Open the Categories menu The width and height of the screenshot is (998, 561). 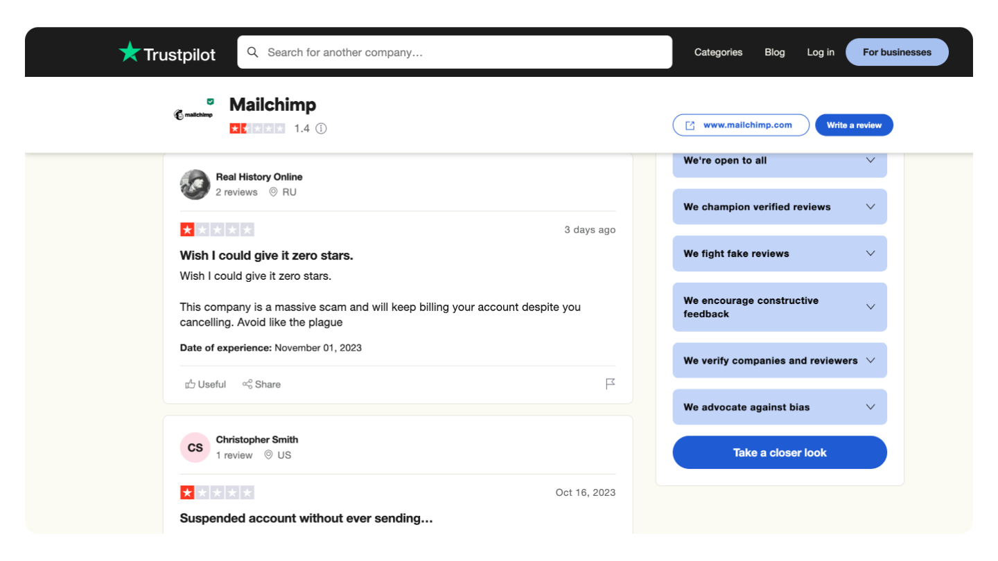[x=718, y=52]
